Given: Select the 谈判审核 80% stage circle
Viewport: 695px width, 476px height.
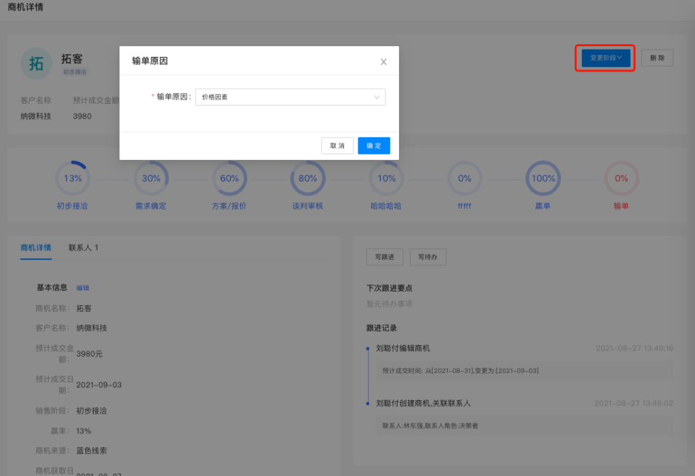Looking at the screenshot, I should point(307,179).
